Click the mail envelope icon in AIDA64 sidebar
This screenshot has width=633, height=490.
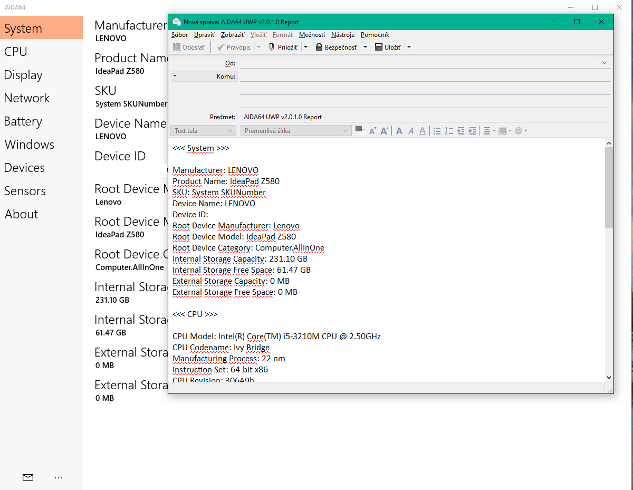coord(28,477)
